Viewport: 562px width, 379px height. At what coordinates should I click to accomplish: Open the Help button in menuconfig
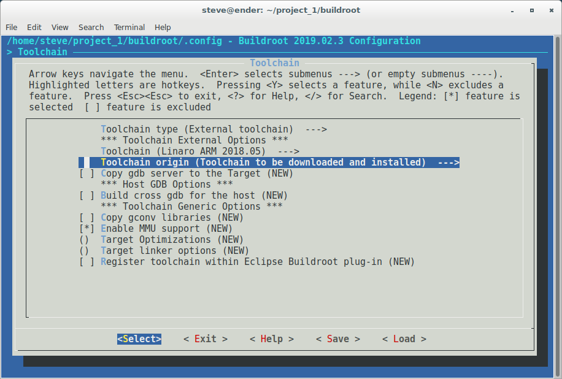271,338
